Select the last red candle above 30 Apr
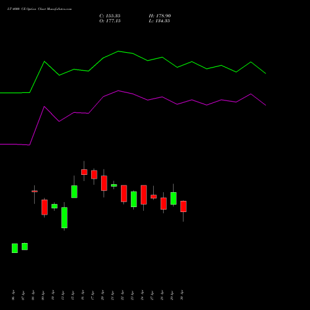Screen dimensions: 310x310 pyautogui.click(x=184, y=206)
